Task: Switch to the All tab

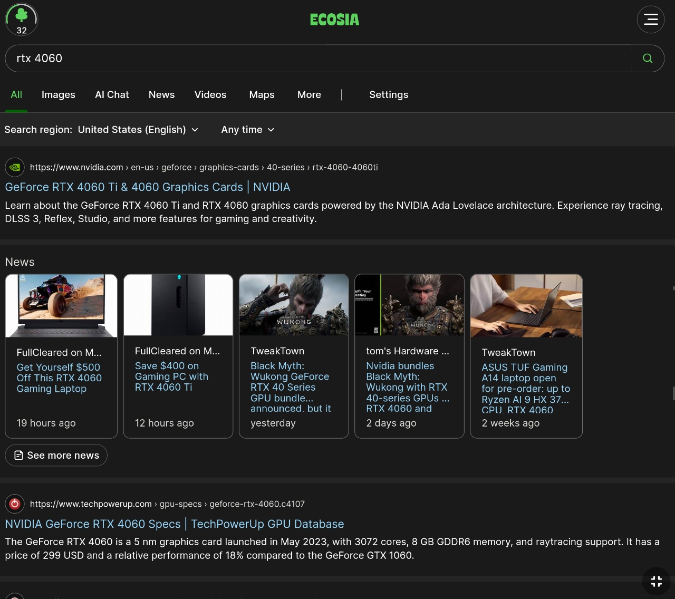Action: point(16,95)
